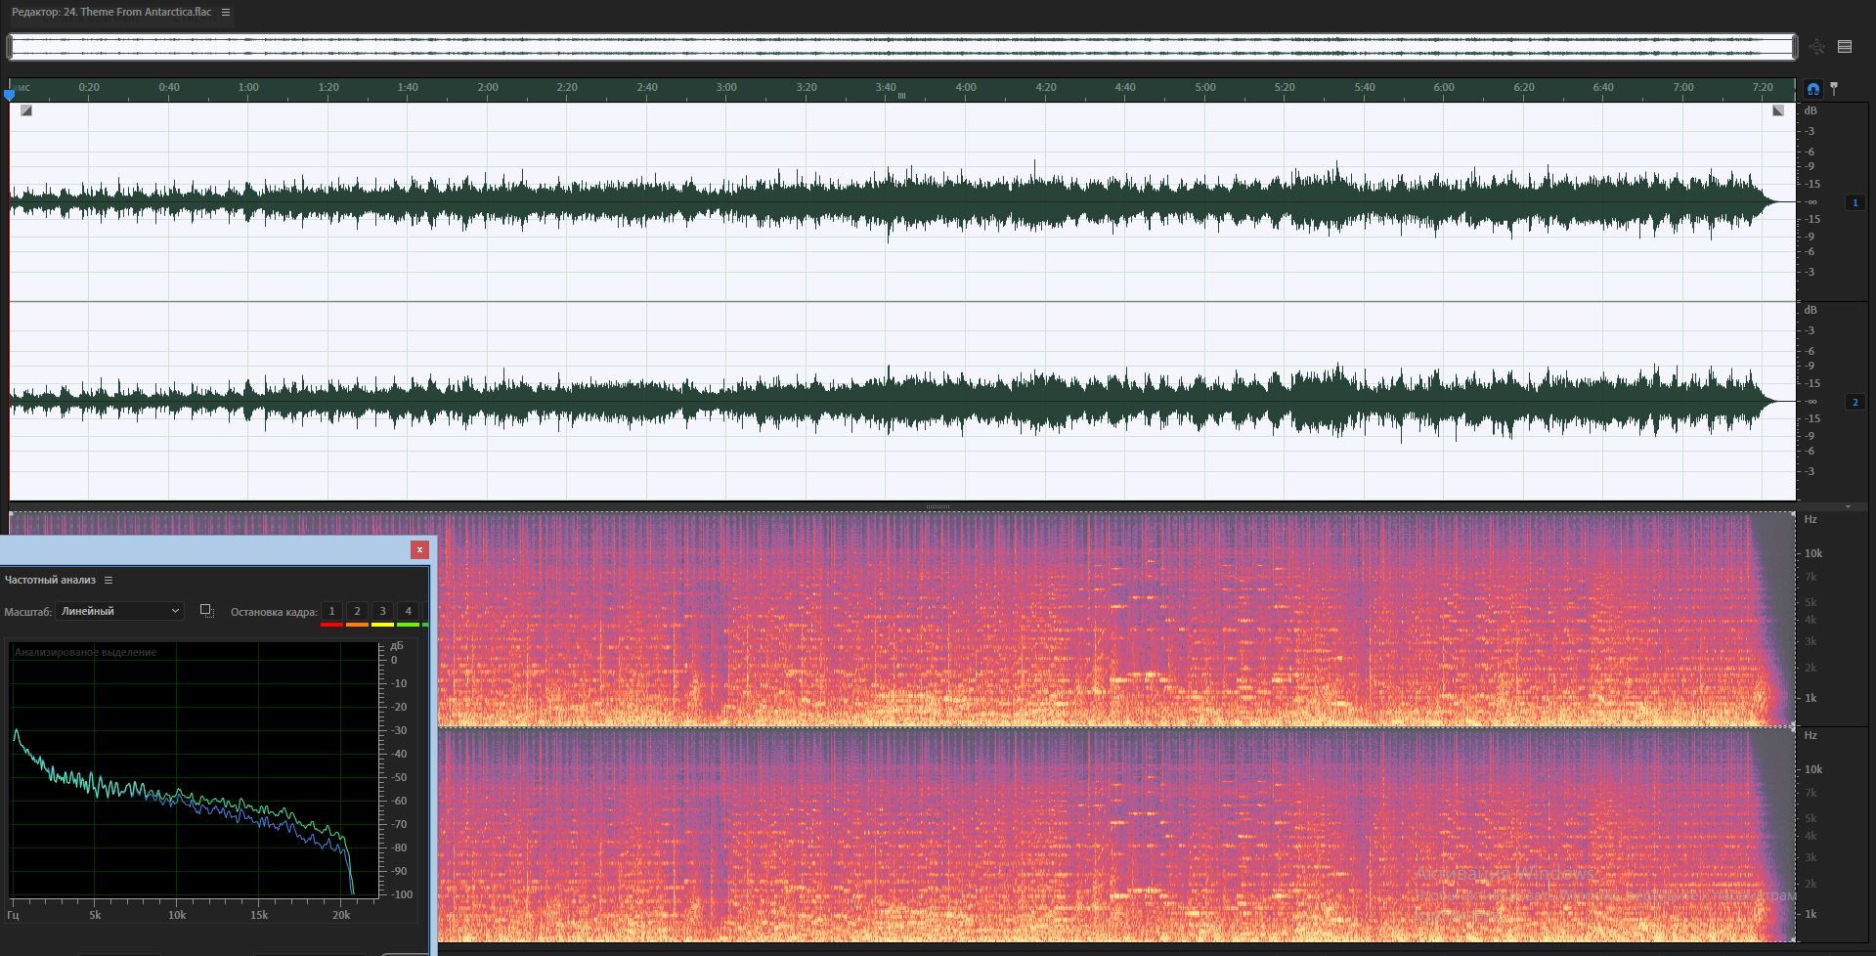Toggle channel 2 enable button
Viewport: 1876px width, 956px height.
point(1854,402)
